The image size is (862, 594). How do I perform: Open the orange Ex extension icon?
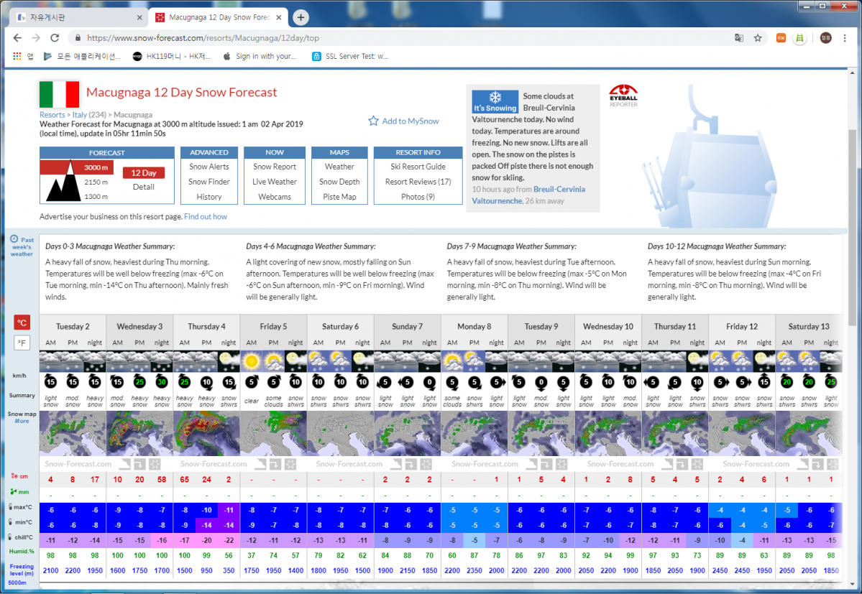[x=781, y=38]
